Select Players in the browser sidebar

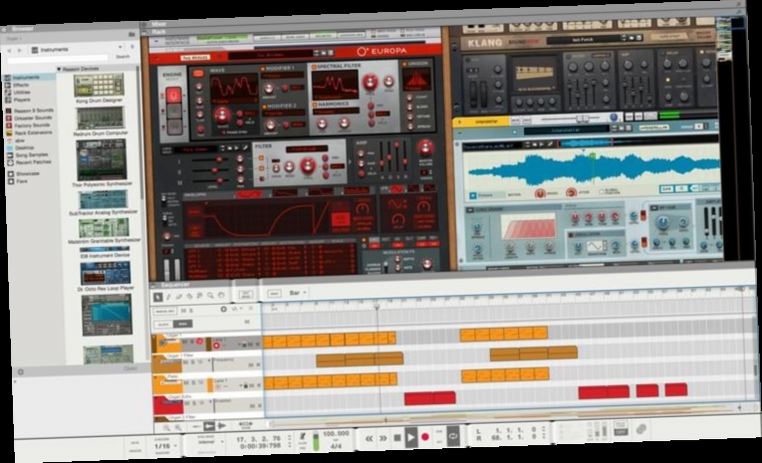pyautogui.click(x=22, y=100)
